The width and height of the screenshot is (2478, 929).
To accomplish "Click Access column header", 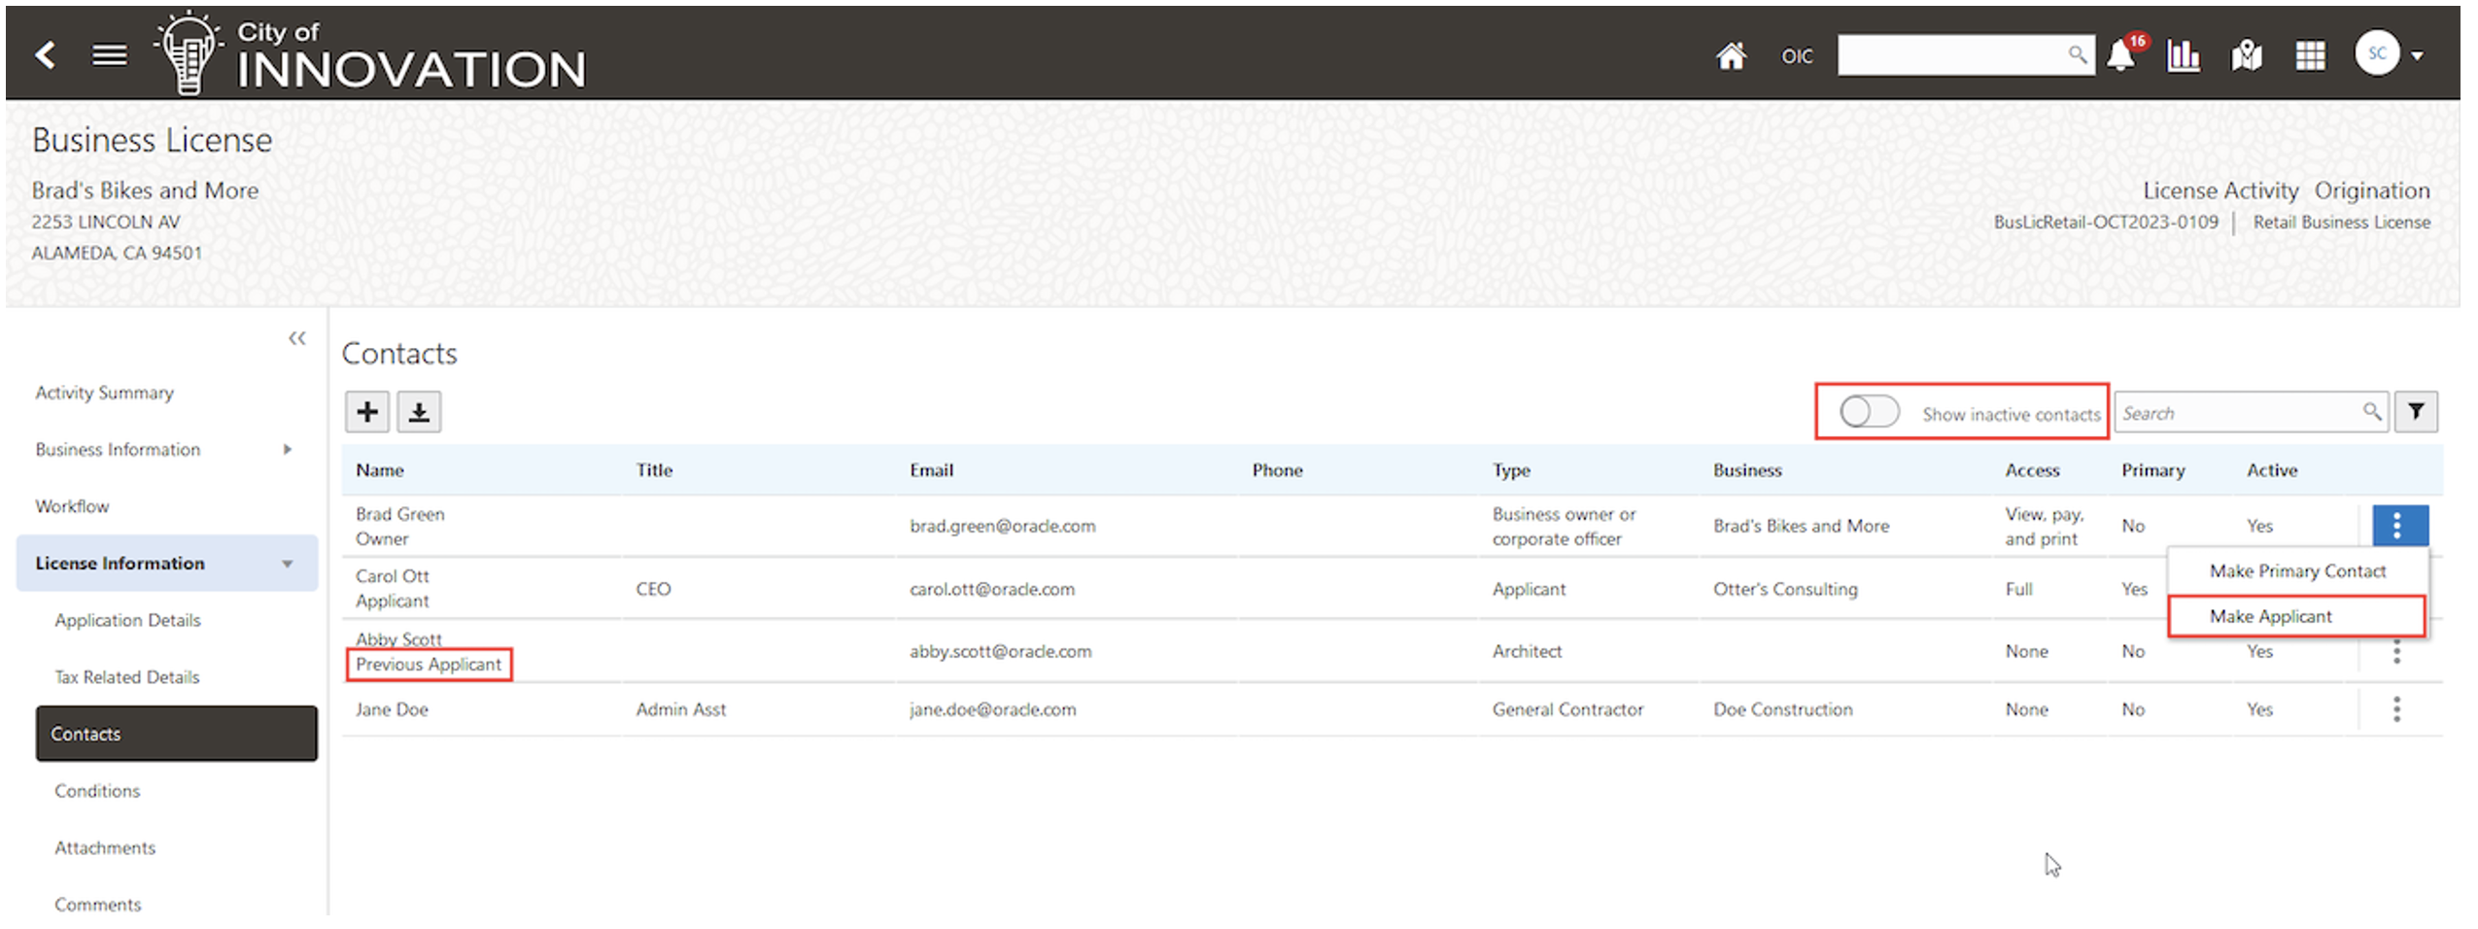I will [x=2032, y=470].
